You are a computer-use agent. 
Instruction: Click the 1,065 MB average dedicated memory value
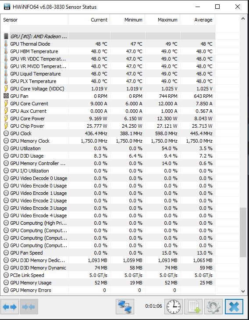[x=203, y=260]
